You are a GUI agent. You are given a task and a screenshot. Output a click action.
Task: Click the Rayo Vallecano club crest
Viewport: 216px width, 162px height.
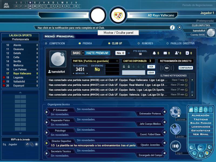118,15
